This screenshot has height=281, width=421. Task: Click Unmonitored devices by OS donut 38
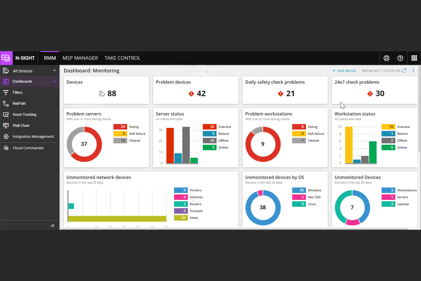263,208
